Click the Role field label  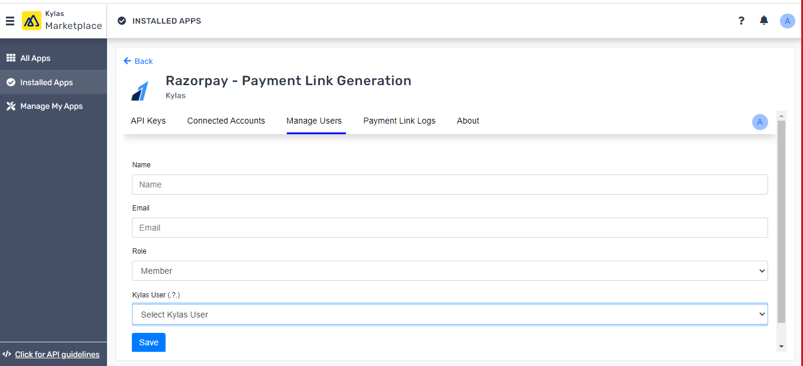pos(140,251)
